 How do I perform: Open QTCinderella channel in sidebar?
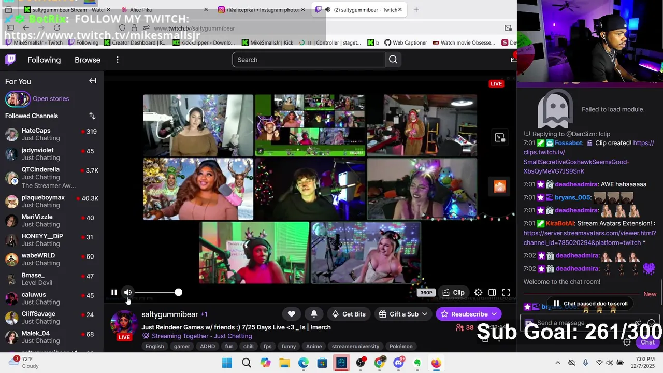pos(52,177)
